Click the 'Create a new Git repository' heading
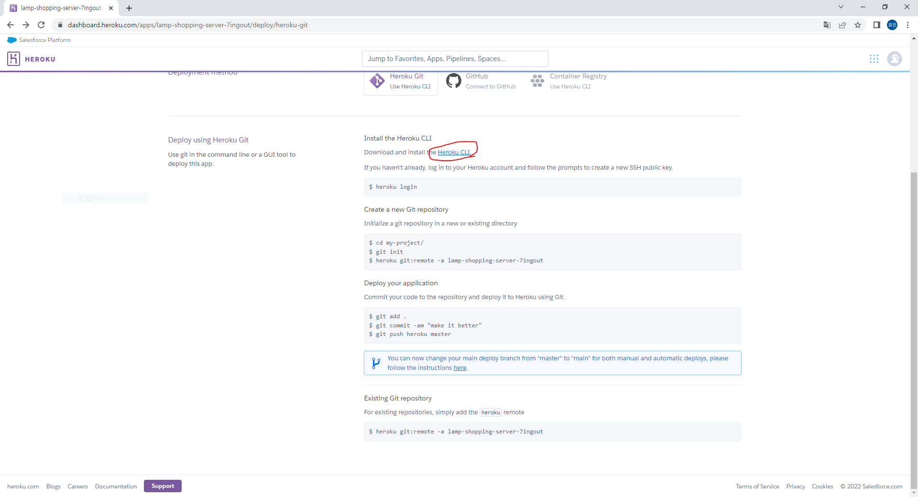Viewport: 918px width, 497px height. 406,209
